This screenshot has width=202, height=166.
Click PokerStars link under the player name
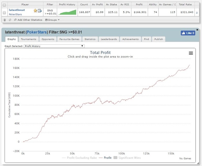tap(15, 14)
